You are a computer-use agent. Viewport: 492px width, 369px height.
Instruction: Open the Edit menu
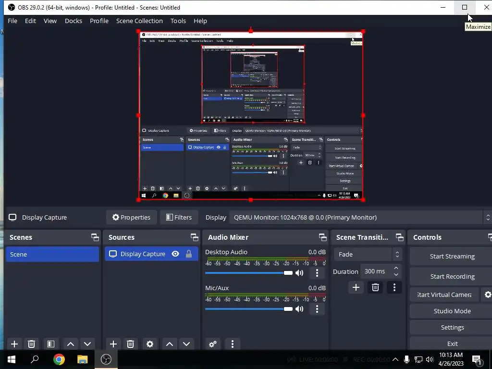click(x=30, y=21)
